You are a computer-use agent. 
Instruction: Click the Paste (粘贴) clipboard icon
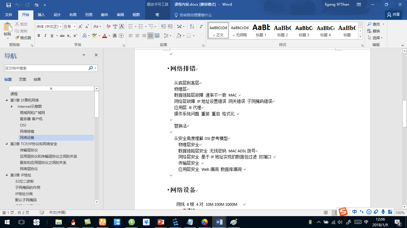7,27
